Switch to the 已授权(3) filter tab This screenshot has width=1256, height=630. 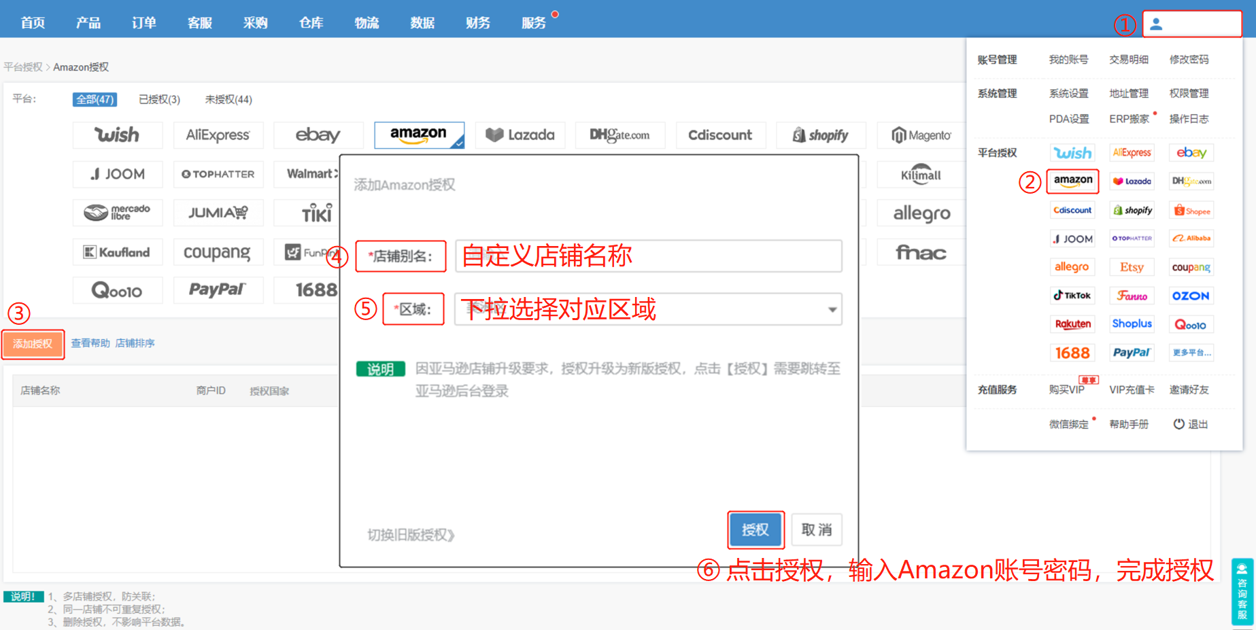(158, 99)
